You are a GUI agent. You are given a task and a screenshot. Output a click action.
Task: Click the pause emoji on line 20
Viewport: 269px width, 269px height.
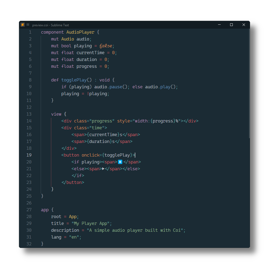click(x=120, y=162)
